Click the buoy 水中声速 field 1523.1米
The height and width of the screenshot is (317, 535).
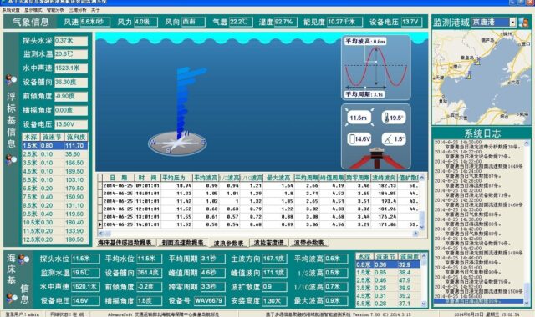[71, 68]
